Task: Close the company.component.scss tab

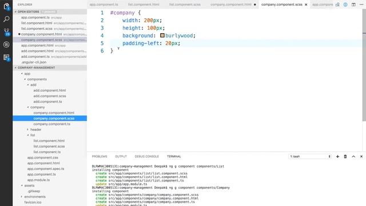Action: (x=306, y=5)
